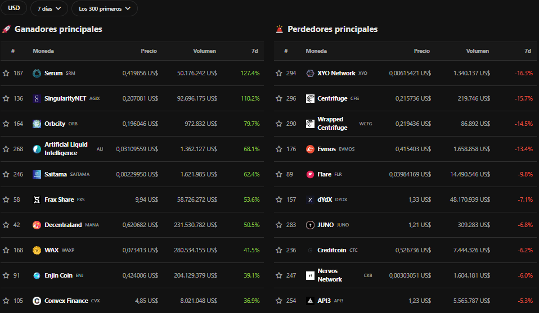Favorite Serum with its star

tap(6, 73)
